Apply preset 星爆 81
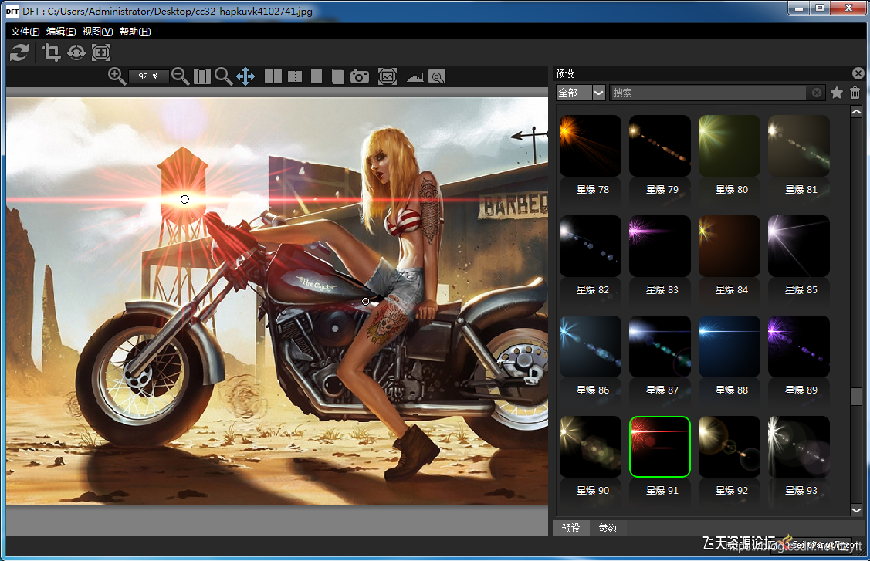This screenshot has width=870, height=561. pyautogui.click(x=799, y=146)
